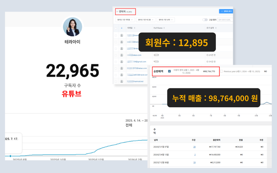Open the 04@gmail.com email contact link
This screenshot has width=277, height=173.
pyautogui.click(x=137, y=62)
